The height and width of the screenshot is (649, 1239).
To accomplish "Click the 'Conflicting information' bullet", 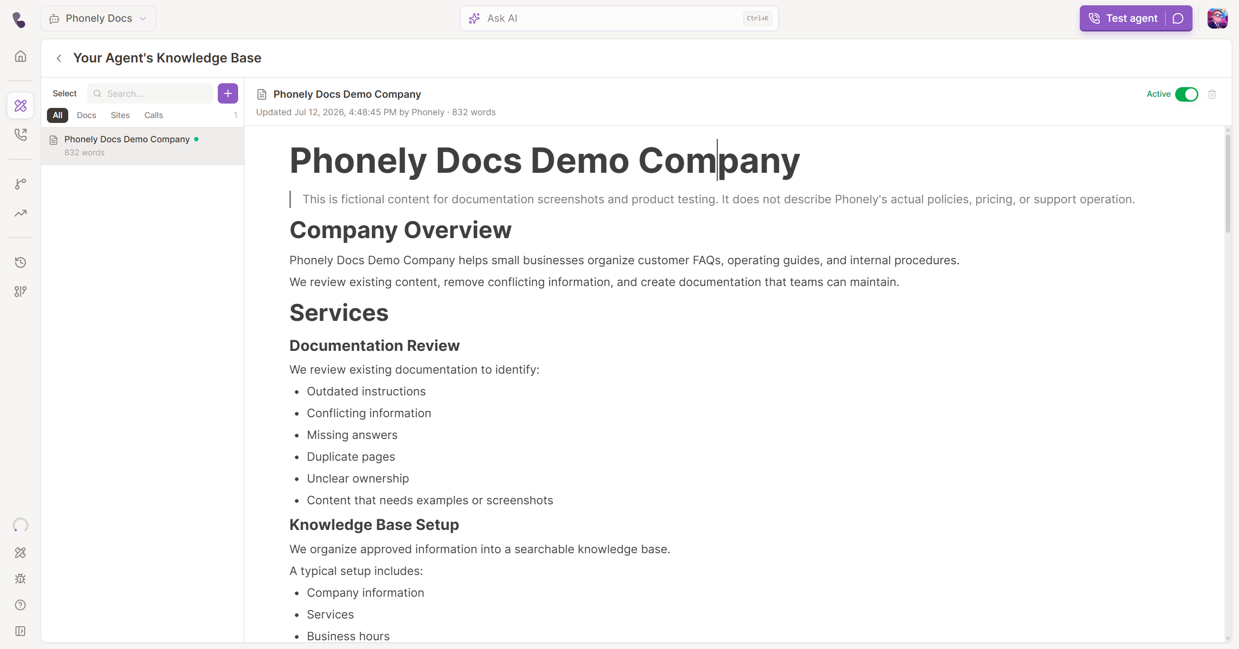I will [369, 413].
